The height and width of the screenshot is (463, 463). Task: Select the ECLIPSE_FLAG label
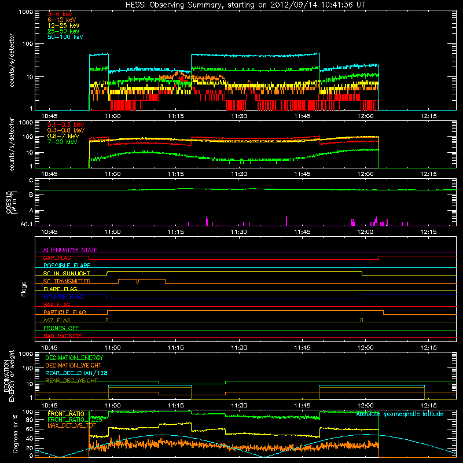click(x=63, y=297)
